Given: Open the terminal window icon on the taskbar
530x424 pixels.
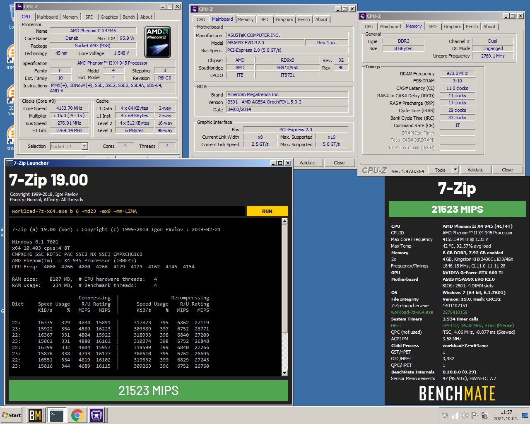Looking at the screenshot, I should coord(56,415).
